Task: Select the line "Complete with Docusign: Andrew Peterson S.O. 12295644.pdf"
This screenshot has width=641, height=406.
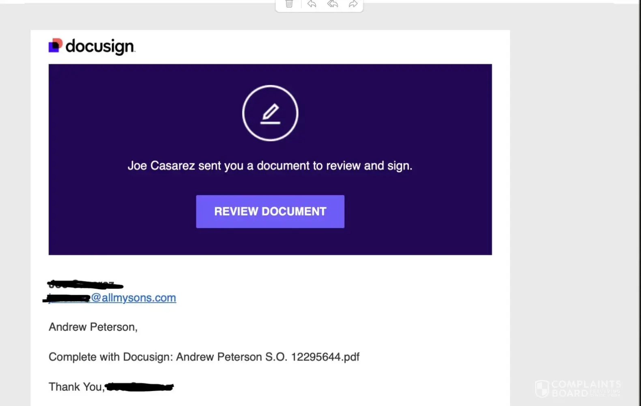Action: (204, 357)
